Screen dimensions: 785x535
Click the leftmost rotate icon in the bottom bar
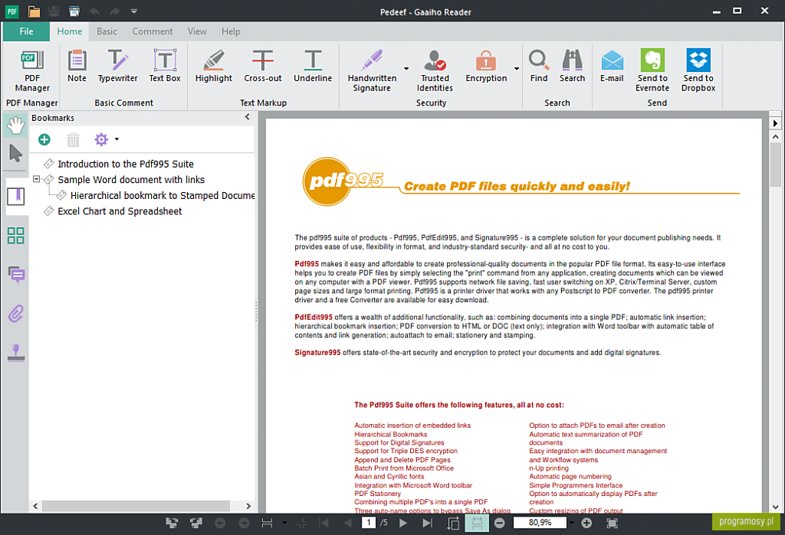[x=172, y=523]
